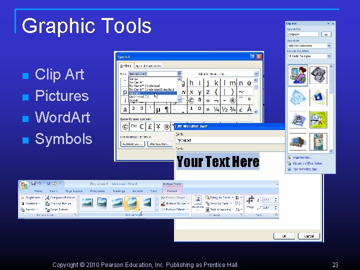Click the Recolor icon in the ribbon
Viewport: 360px width, 270px height.
pos(22,209)
